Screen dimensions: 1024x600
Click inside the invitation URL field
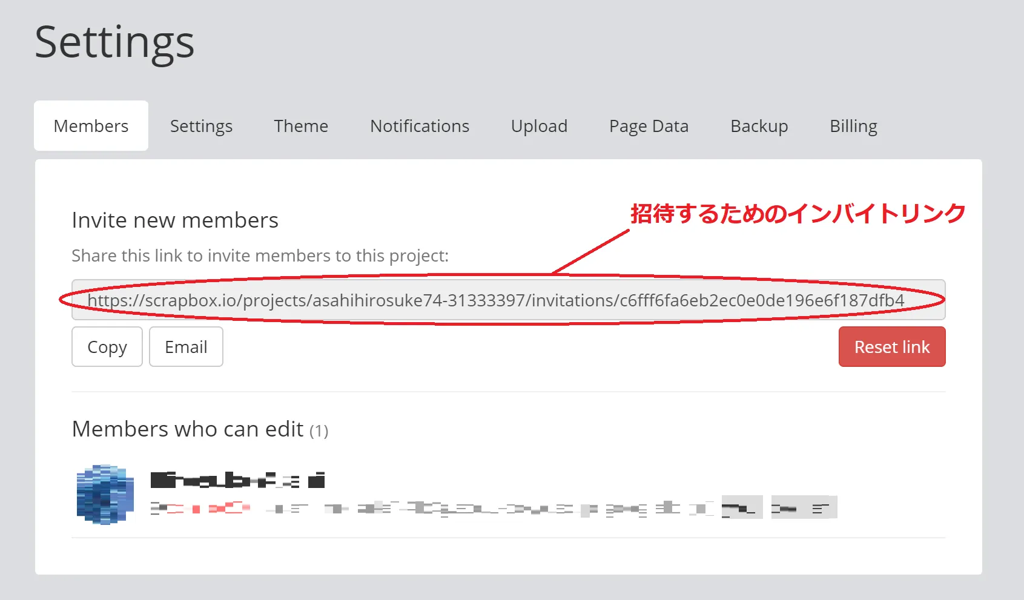pos(508,300)
